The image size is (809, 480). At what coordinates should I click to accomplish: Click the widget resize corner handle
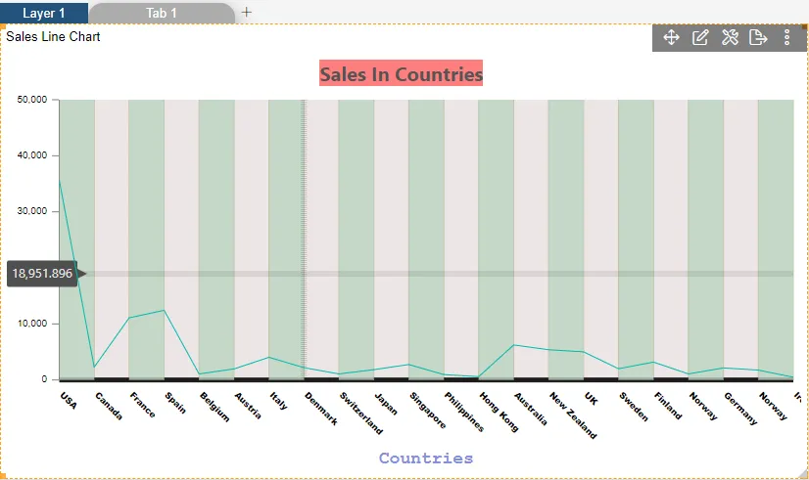[x=803, y=474]
